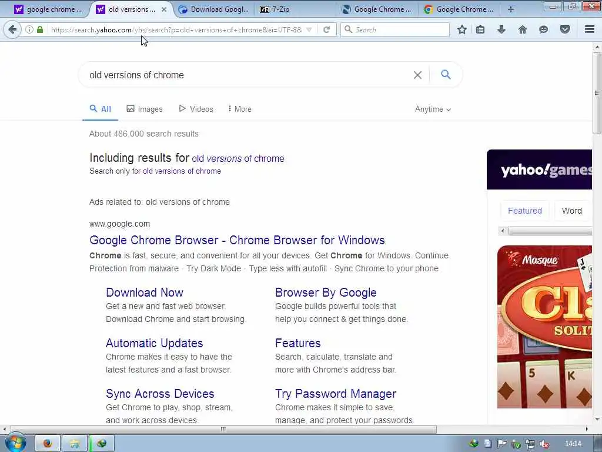
Task: Open address bar history dropdown arrow
Action: click(309, 29)
